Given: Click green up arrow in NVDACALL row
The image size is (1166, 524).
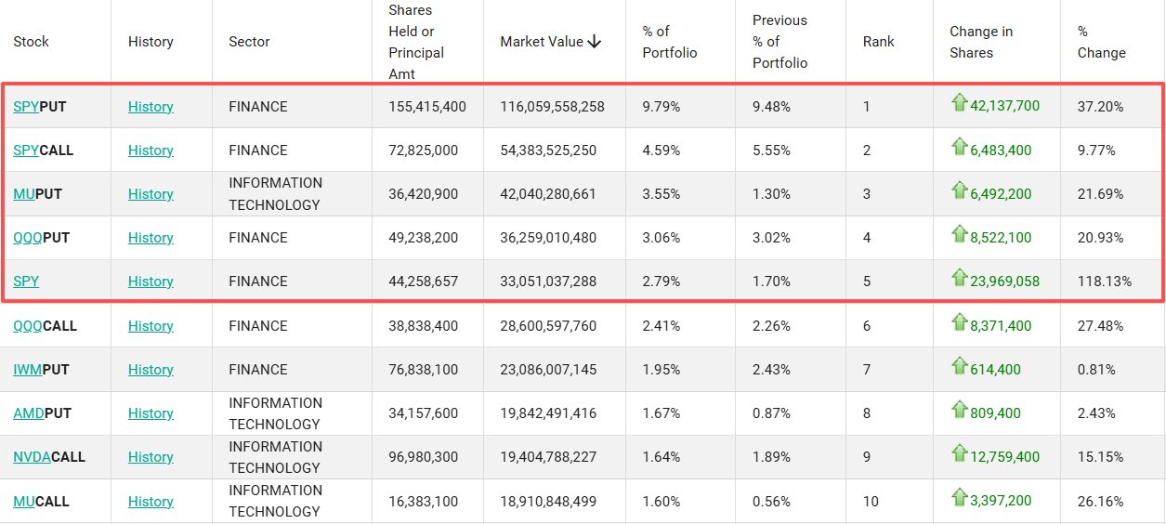Looking at the screenshot, I should point(959,452).
